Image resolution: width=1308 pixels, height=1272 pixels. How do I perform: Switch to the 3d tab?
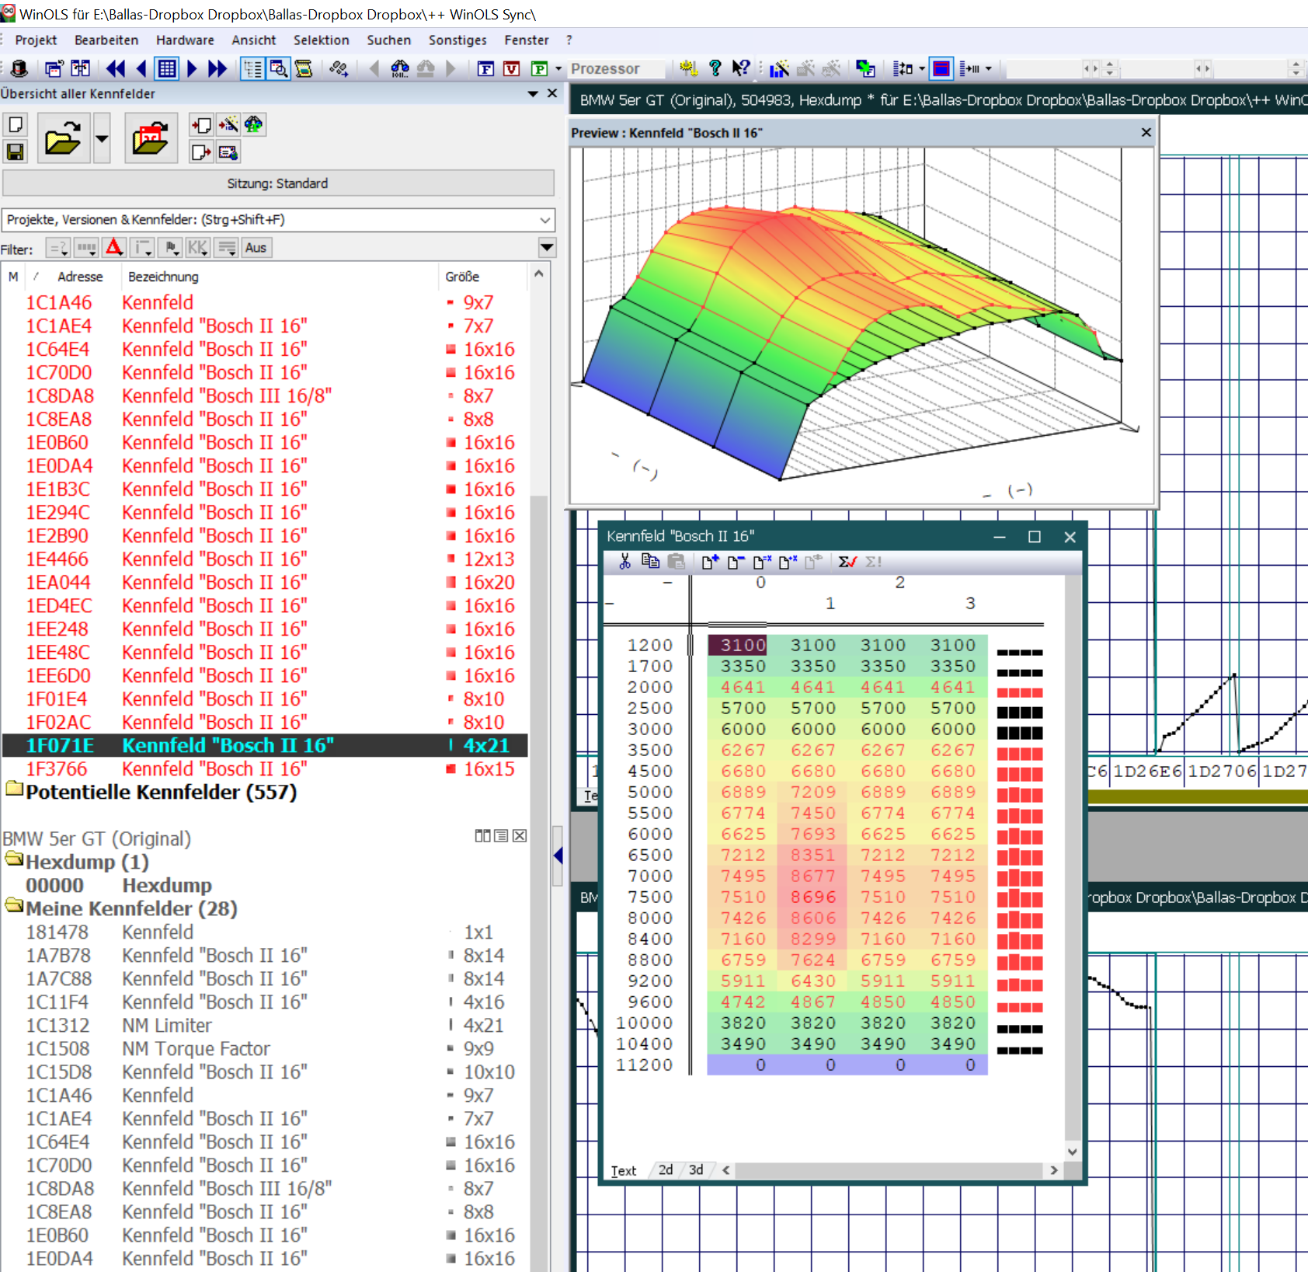[x=696, y=1170]
